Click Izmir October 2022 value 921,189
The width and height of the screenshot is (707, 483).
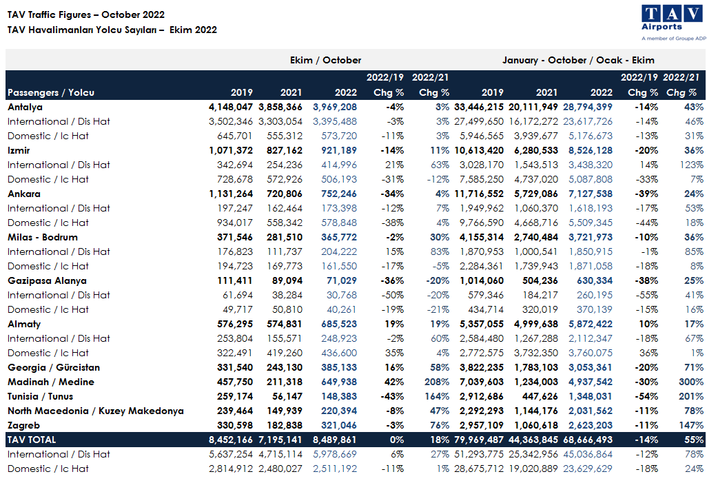[339, 151]
